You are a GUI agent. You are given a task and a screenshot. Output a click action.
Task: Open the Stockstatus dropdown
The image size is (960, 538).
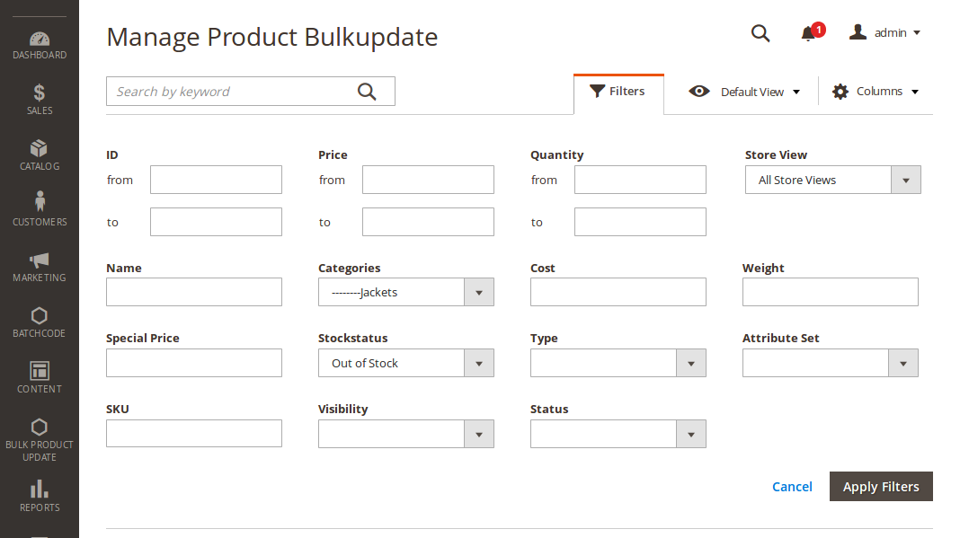405,363
